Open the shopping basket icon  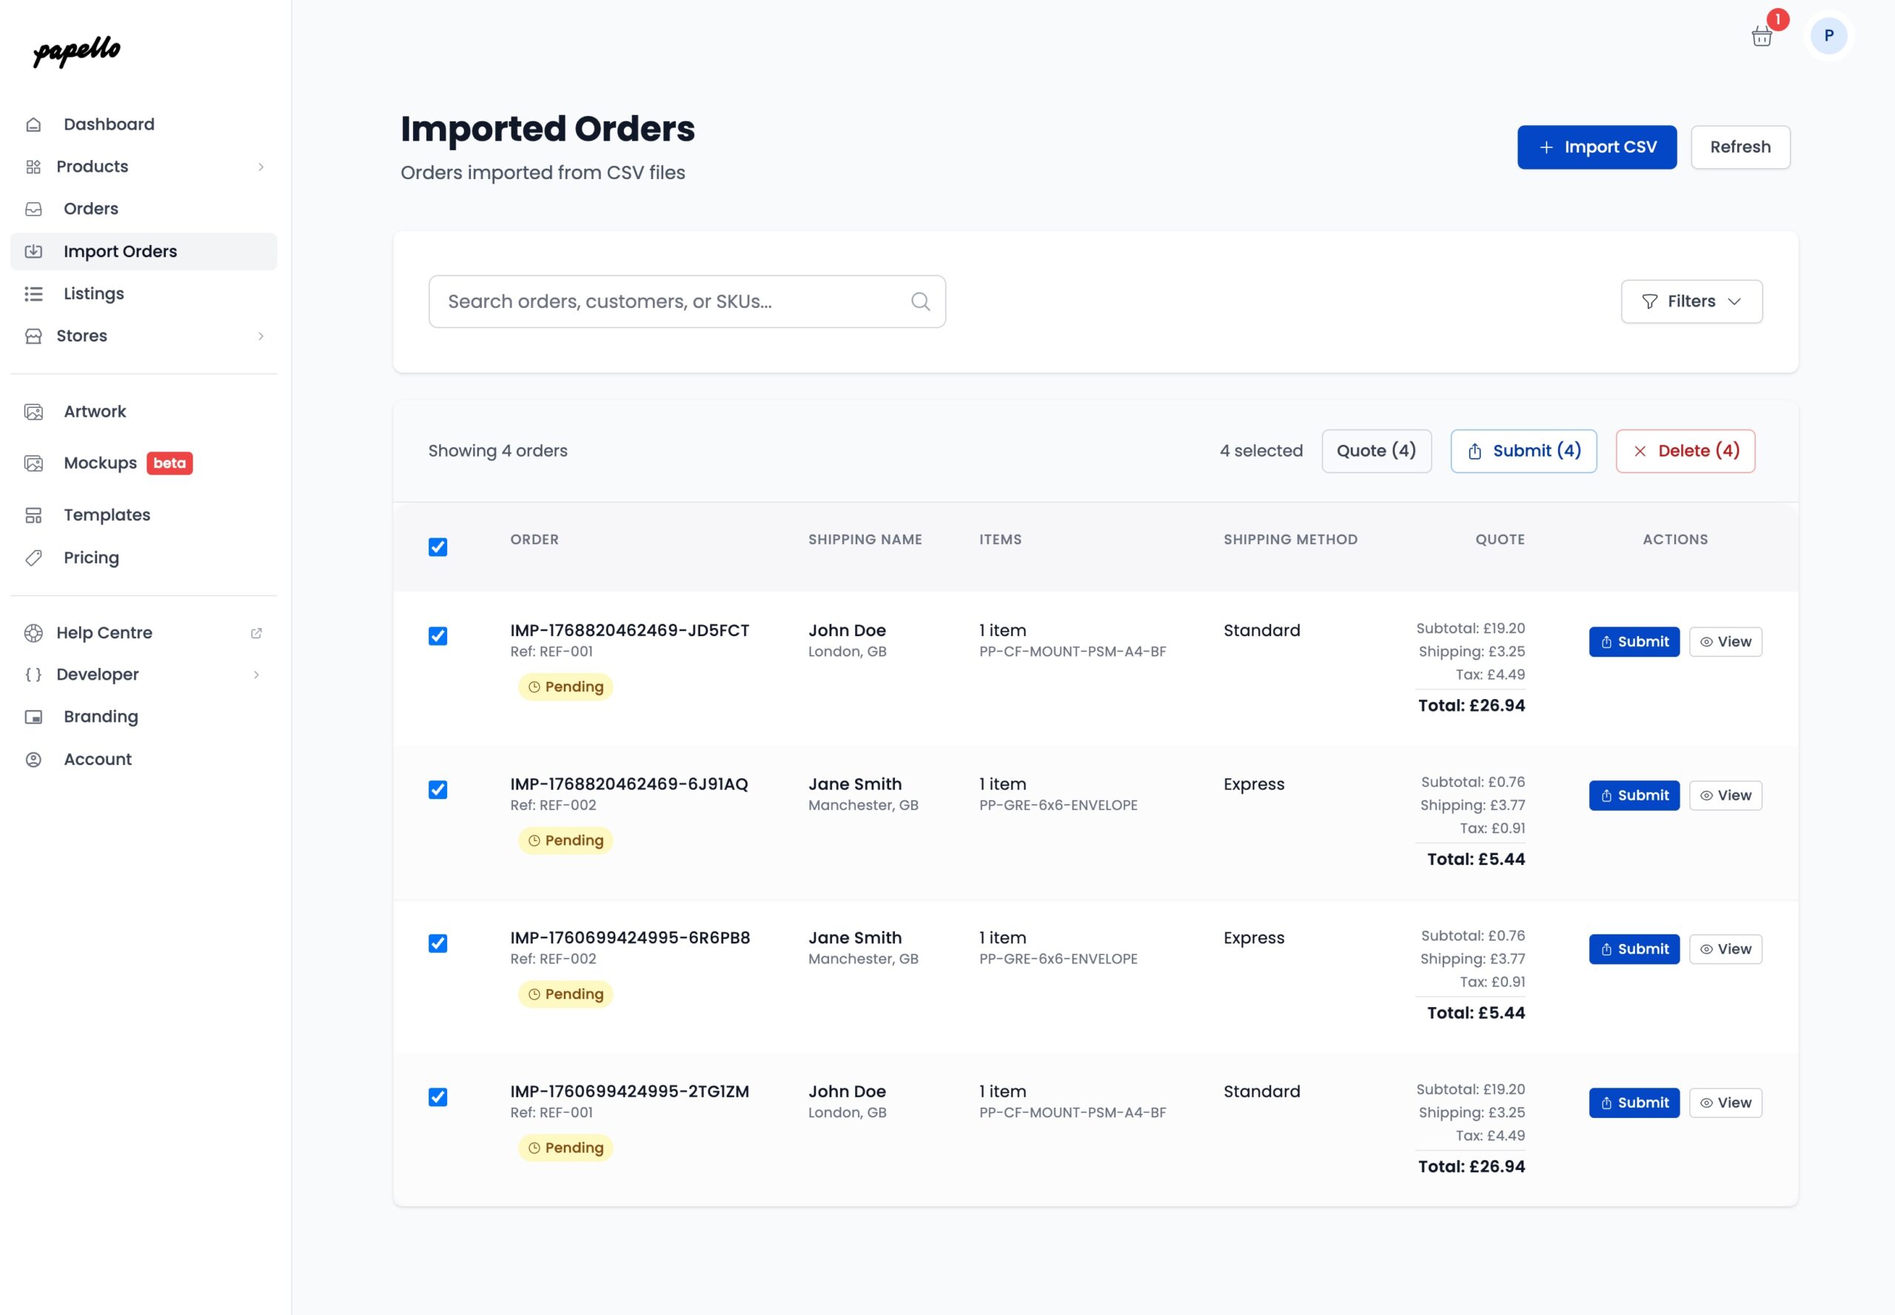[1761, 36]
